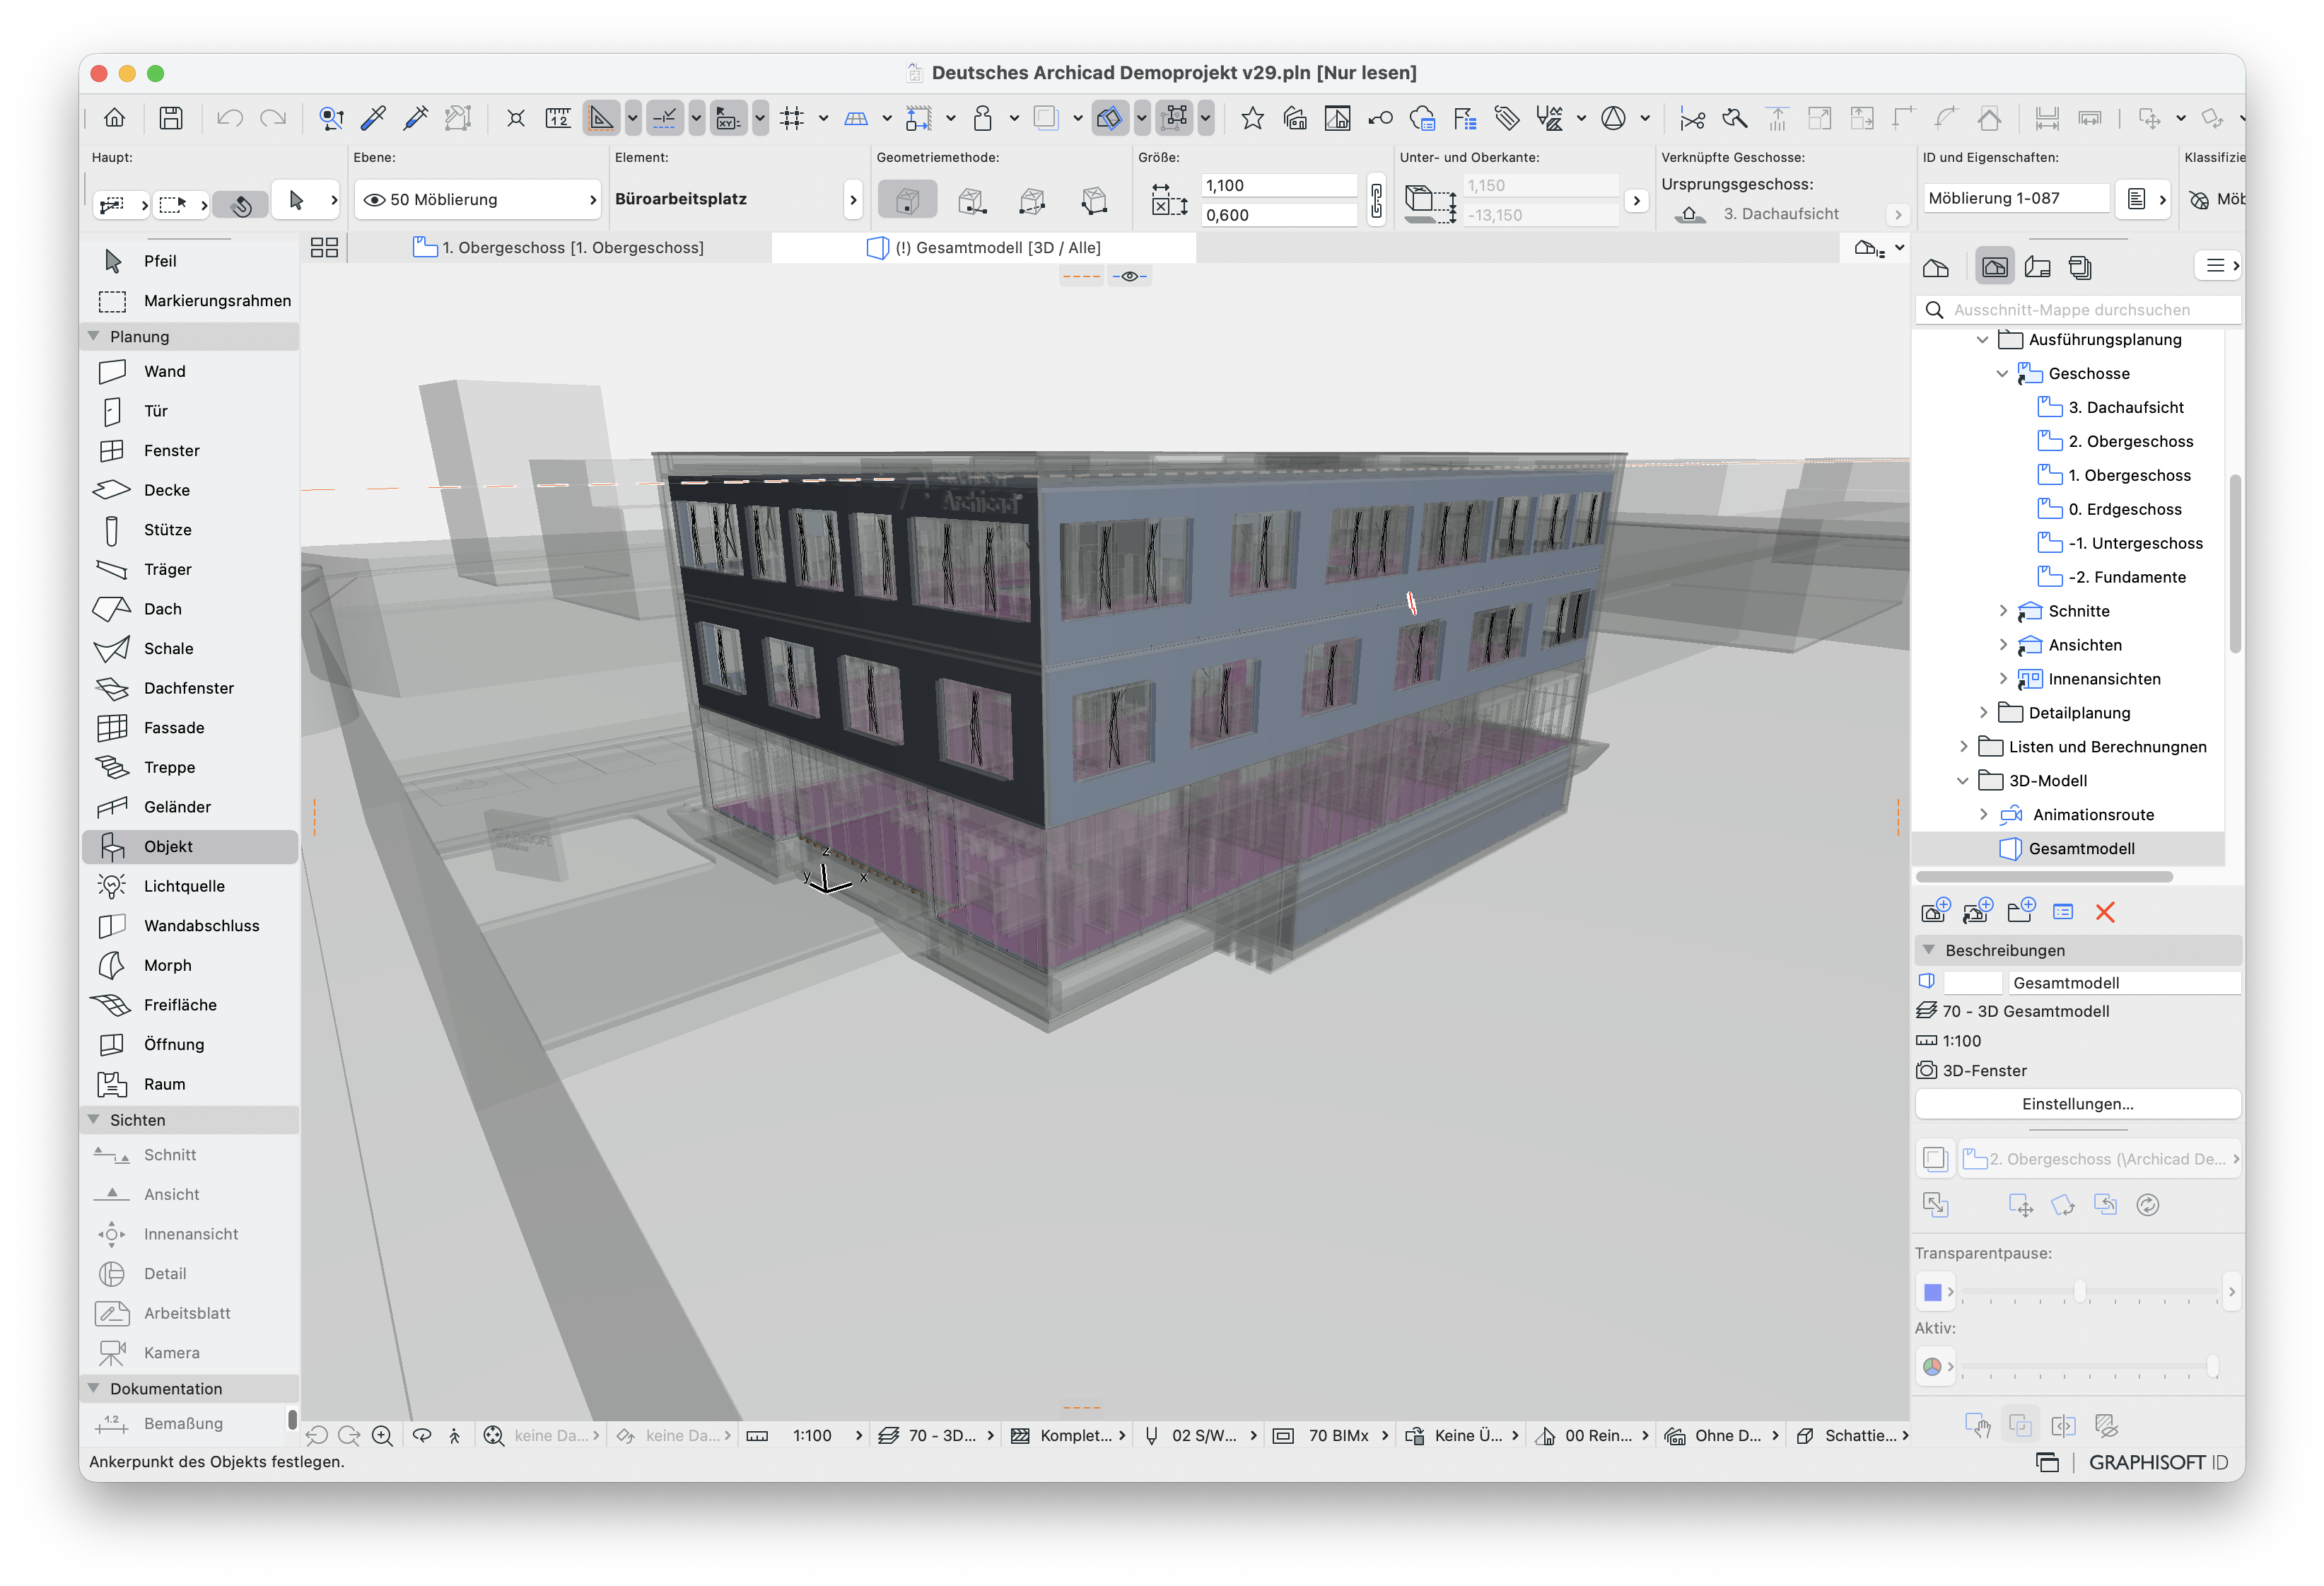
Task: Switch to the 1. Obergeschoss tab
Action: [560, 247]
